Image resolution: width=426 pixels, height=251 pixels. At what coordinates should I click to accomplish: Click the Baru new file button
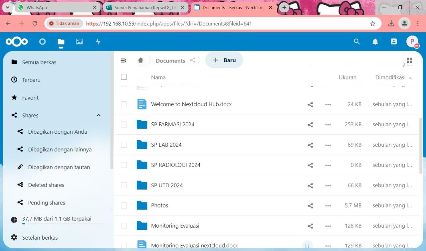click(x=224, y=60)
